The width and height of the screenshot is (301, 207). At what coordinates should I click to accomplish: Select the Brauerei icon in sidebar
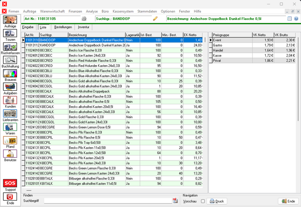coord(10,73)
